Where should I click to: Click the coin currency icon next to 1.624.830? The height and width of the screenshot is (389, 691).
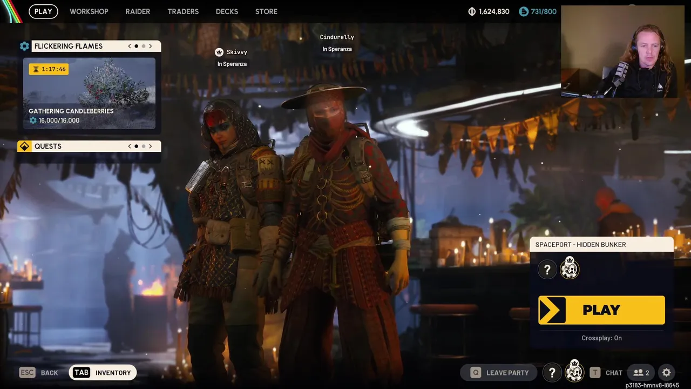(472, 11)
